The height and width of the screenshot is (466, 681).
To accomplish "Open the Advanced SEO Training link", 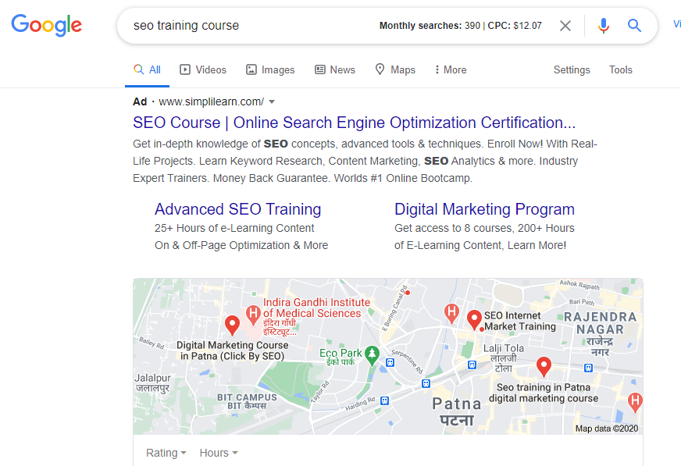I will click(238, 209).
